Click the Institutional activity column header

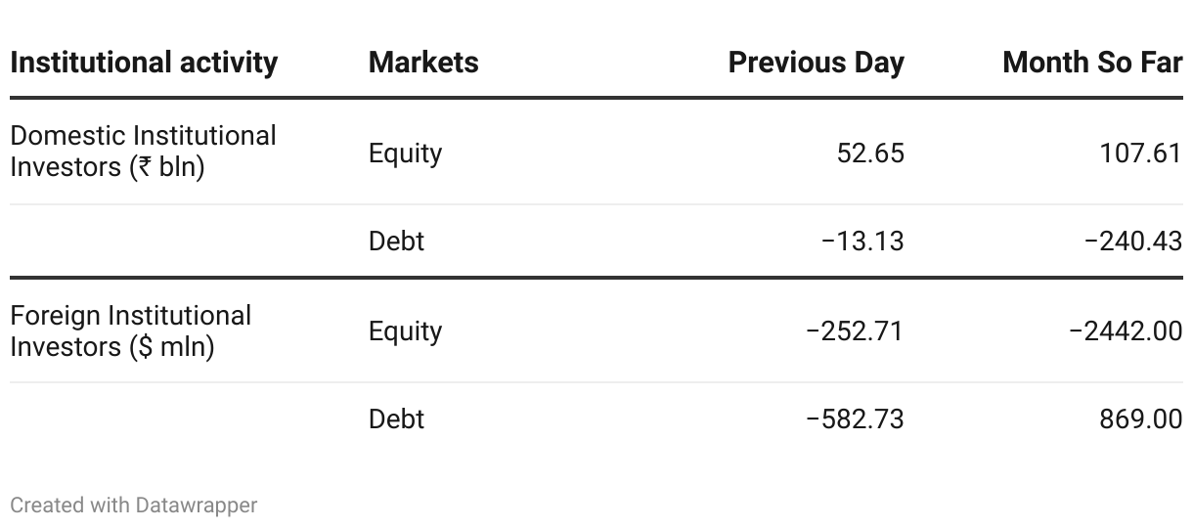click(x=144, y=63)
